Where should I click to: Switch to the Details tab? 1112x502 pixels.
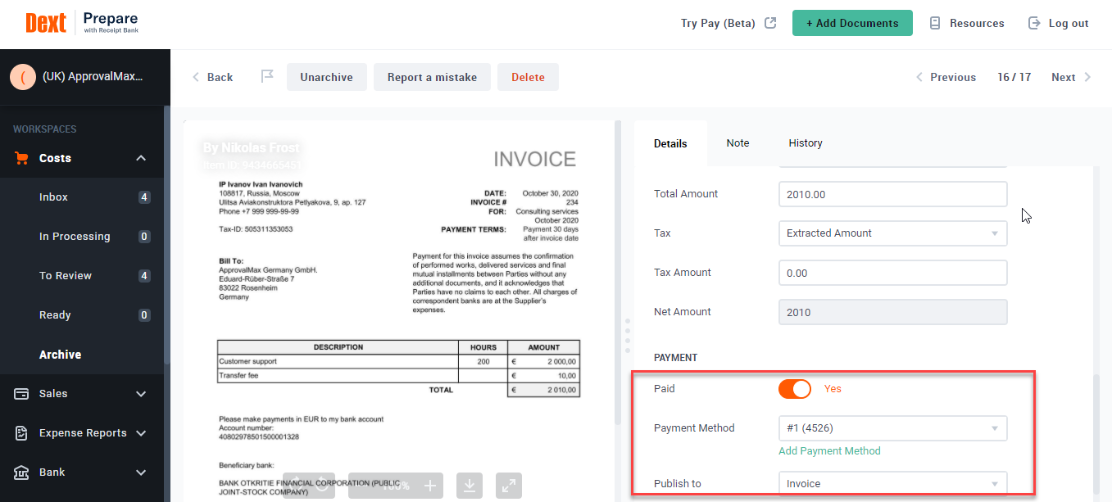[670, 143]
